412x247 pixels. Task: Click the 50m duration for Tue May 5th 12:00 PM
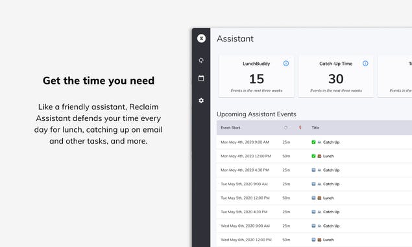pos(286,198)
